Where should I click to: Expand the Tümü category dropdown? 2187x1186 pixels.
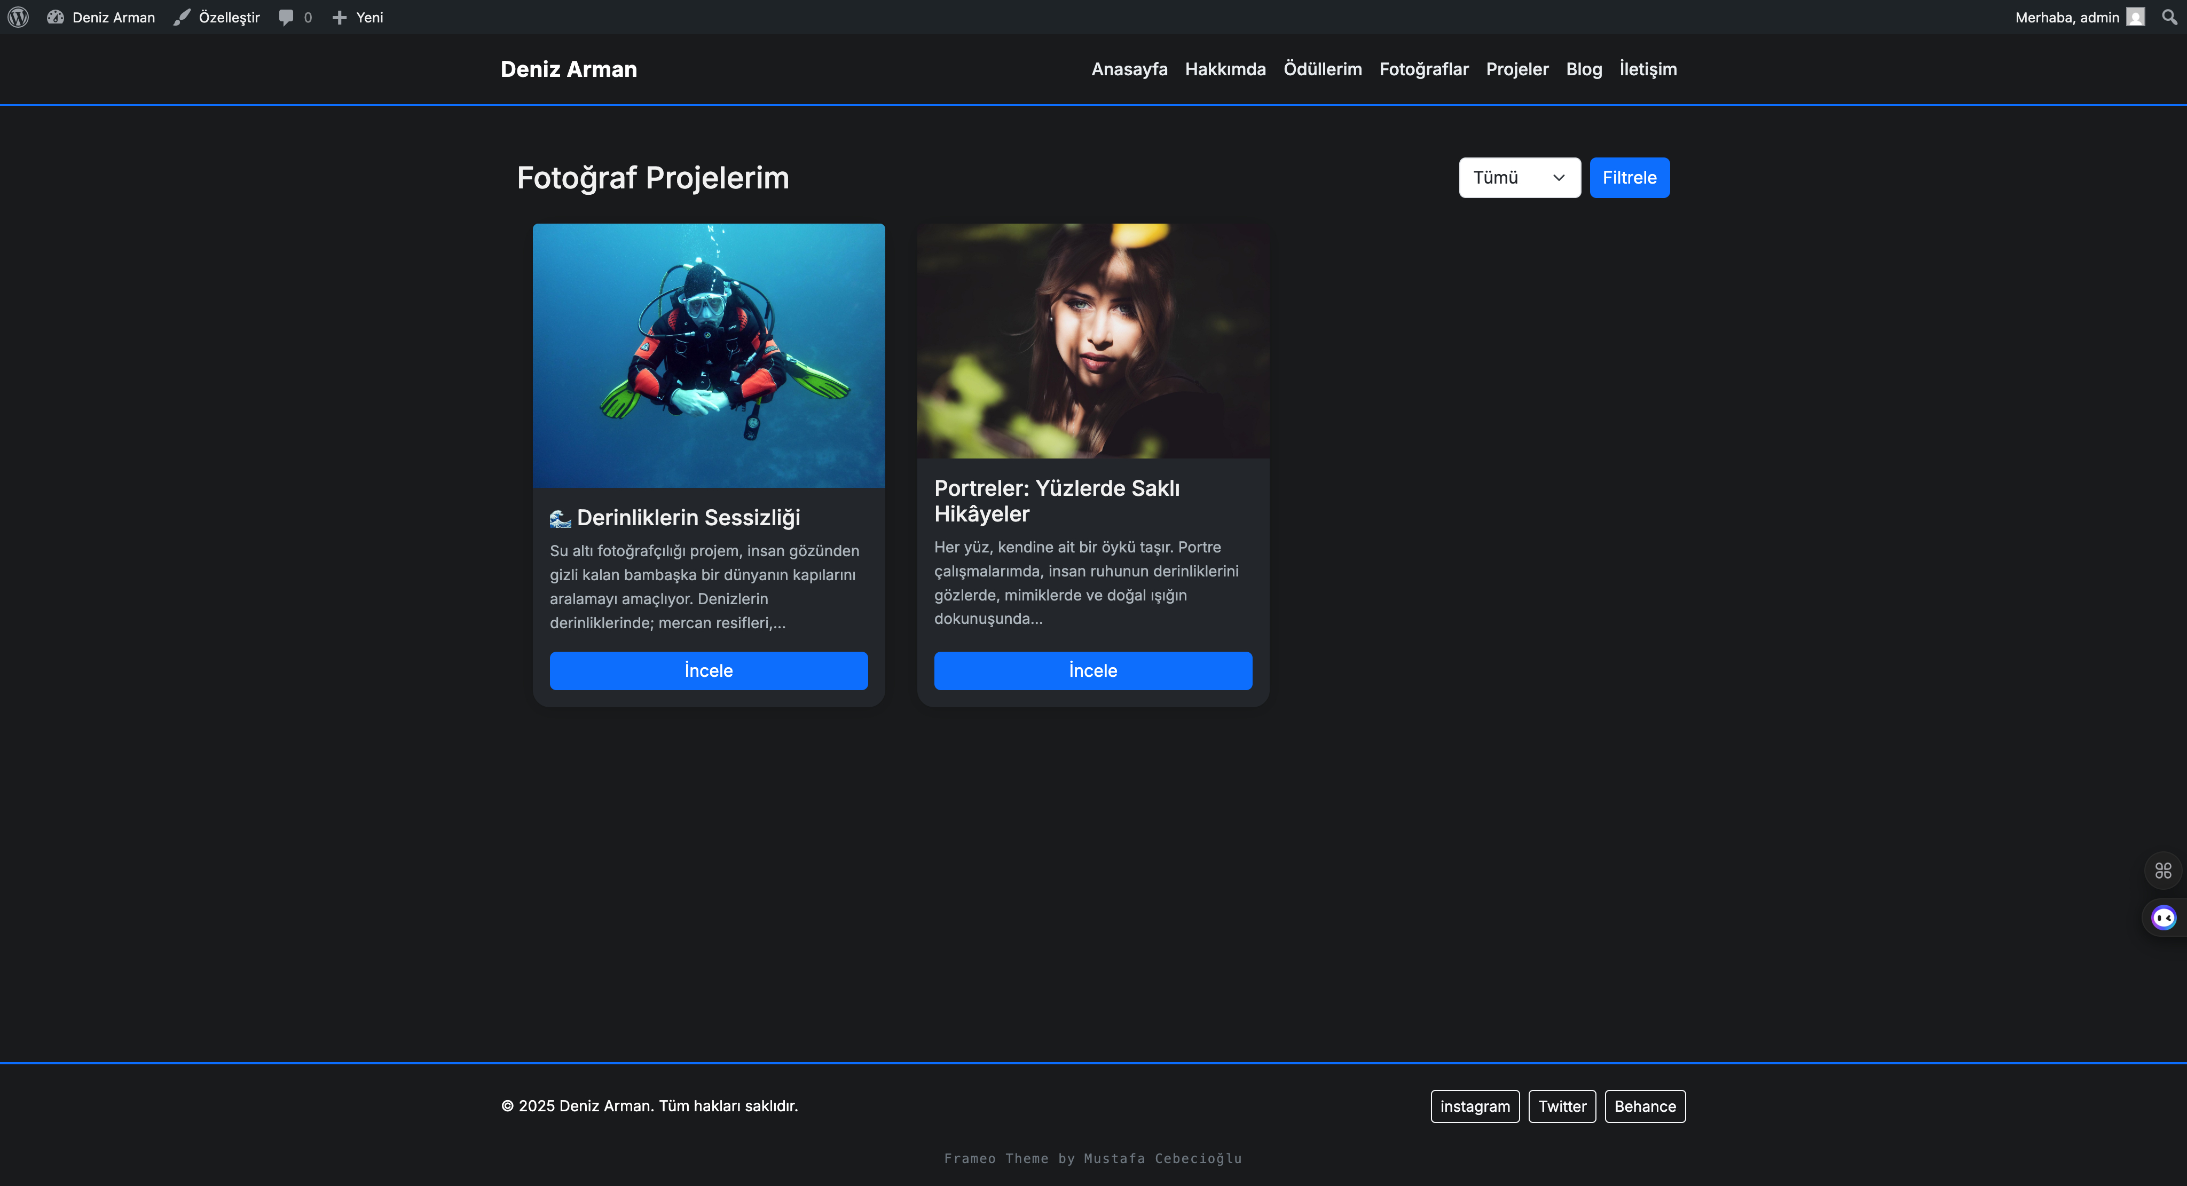pos(1519,177)
